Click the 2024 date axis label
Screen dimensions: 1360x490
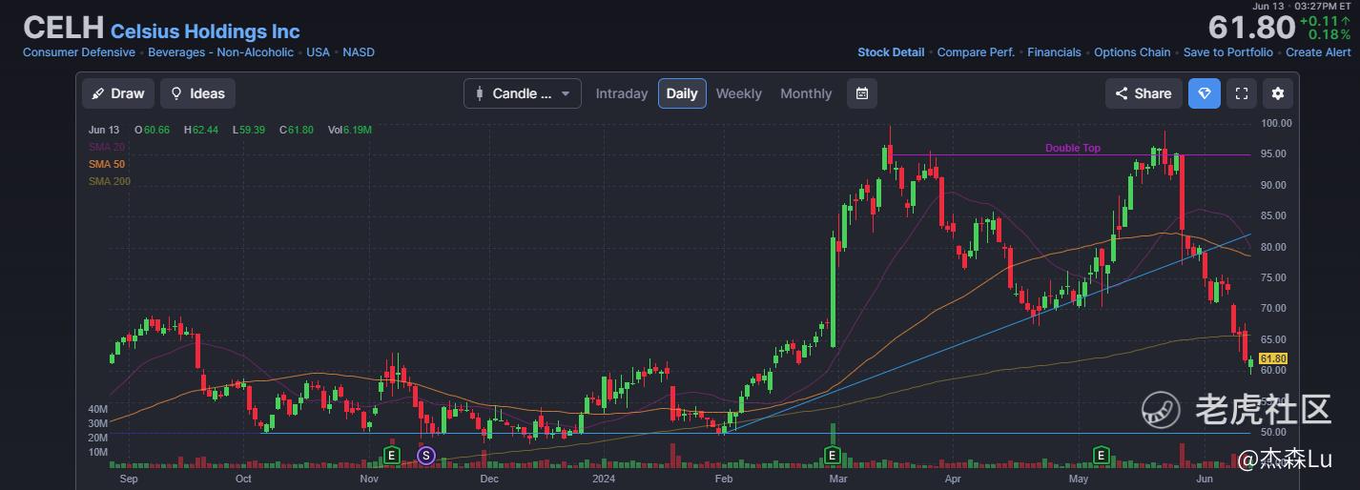click(605, 479)
